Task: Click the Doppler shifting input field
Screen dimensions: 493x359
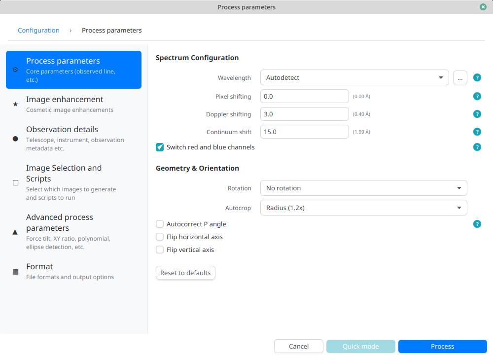Action: click(x=304, y=114)
